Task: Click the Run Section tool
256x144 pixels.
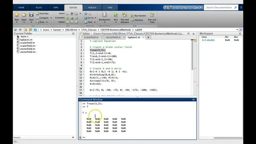Action: [138, 16]
